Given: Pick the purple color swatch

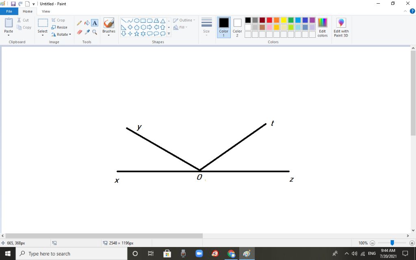Looking at the screenshot, I should [x=312, y=20].
